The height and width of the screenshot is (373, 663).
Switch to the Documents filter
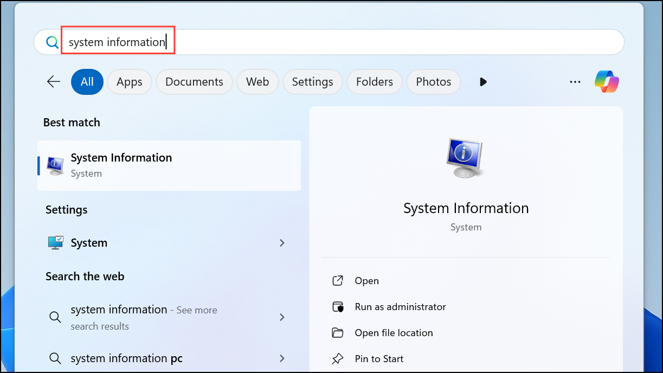point(194,81)
